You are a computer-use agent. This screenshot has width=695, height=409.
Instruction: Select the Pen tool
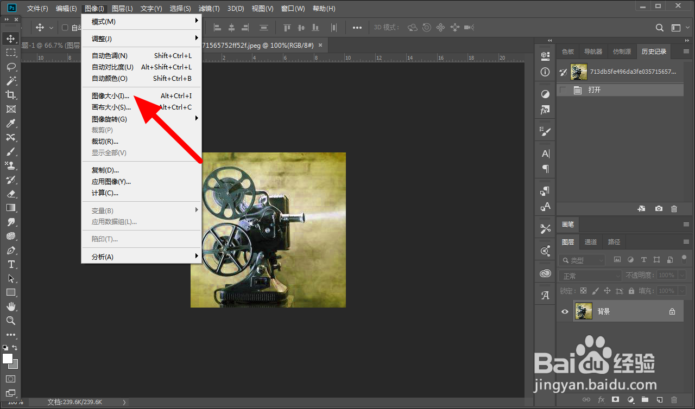[x=11, y=250]
